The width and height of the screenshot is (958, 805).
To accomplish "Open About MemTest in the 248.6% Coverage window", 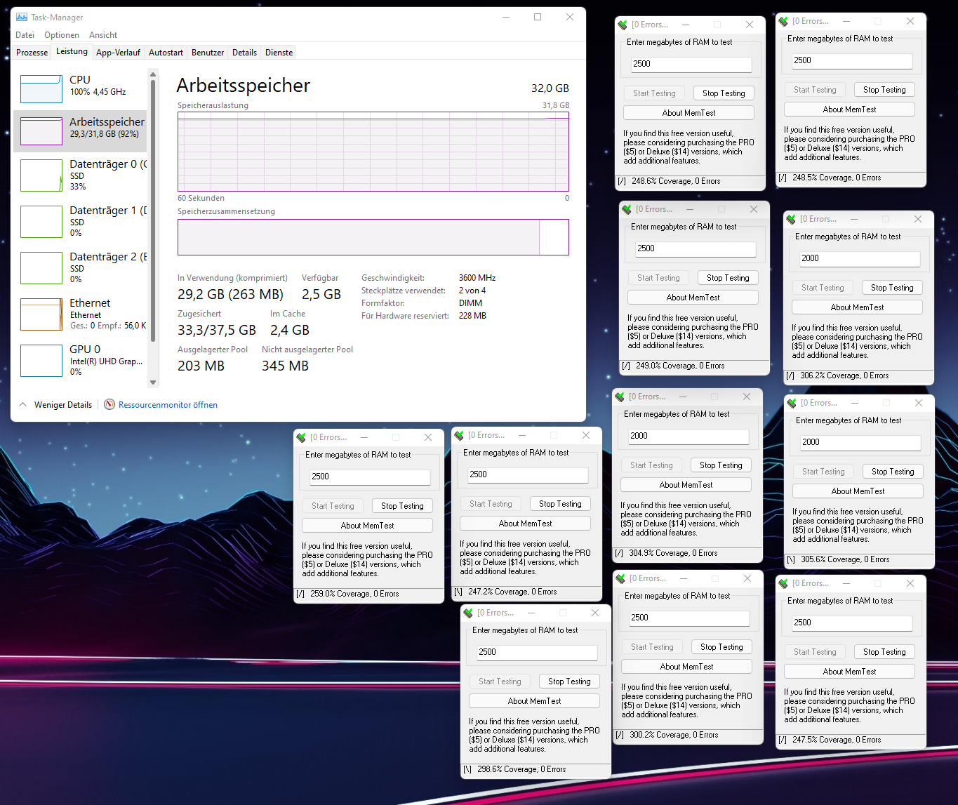I will click(688, 113).
